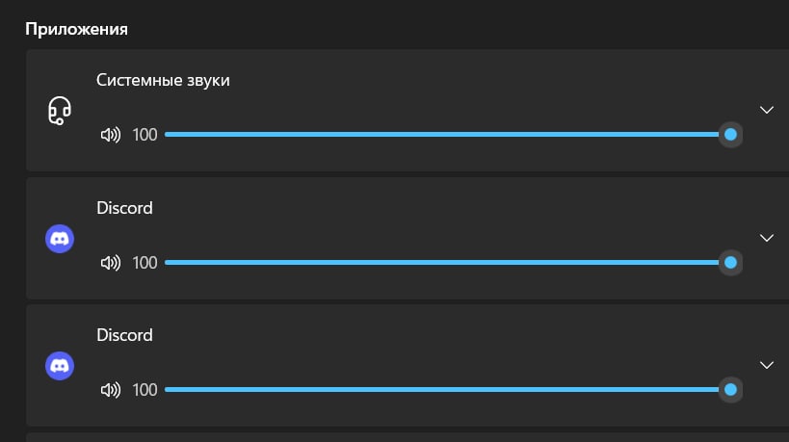
Task: Click the Приложения section heading
Action: pyautogui.click(x=76, y=29)
